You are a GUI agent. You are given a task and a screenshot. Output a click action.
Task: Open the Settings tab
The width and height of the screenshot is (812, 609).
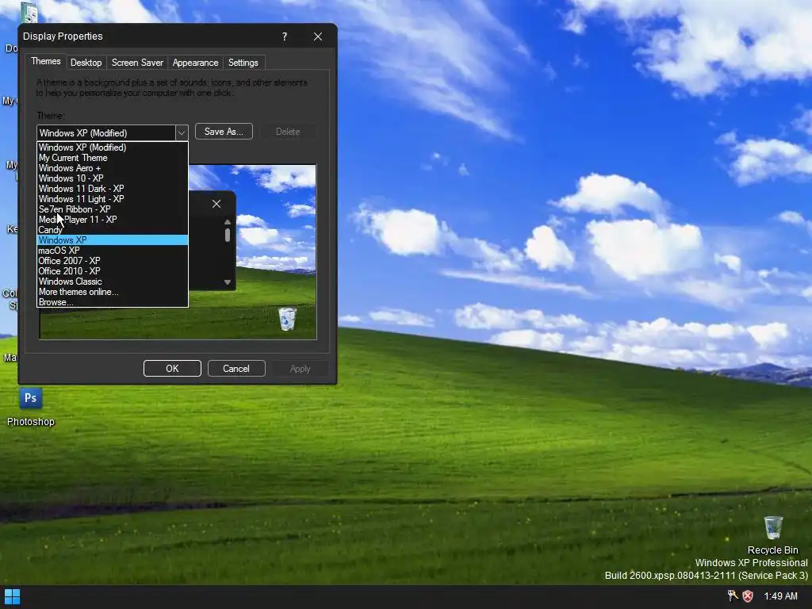243,63
